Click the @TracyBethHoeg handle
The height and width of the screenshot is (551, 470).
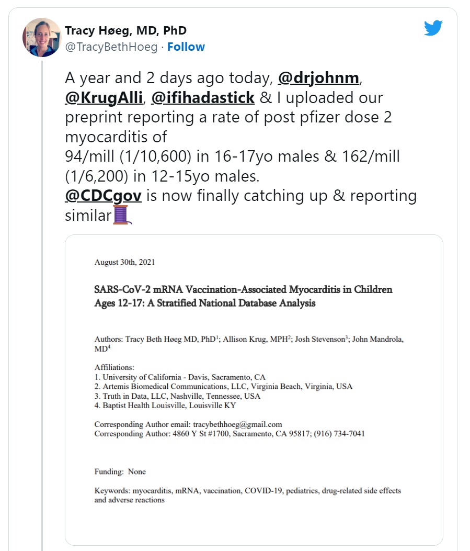(x=111, y=47)
